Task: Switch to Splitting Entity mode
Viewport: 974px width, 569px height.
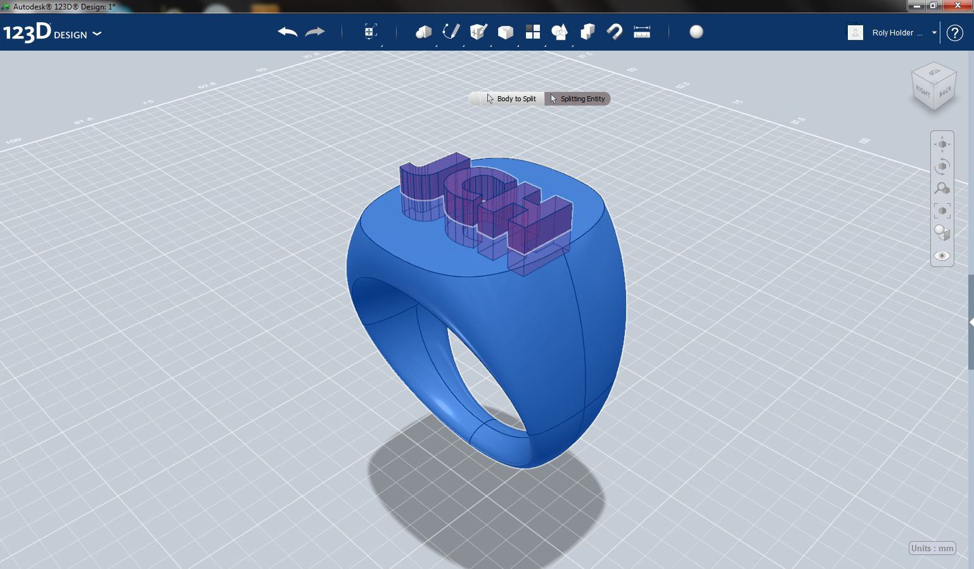Action: [577, 99]
